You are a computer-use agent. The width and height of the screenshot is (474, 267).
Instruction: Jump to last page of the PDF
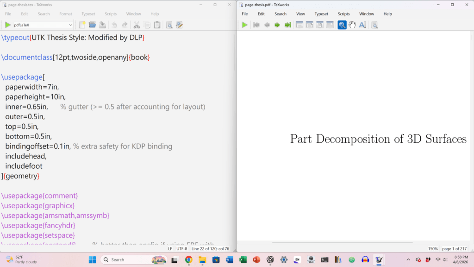pyautogui.click(x=287, y=25)
